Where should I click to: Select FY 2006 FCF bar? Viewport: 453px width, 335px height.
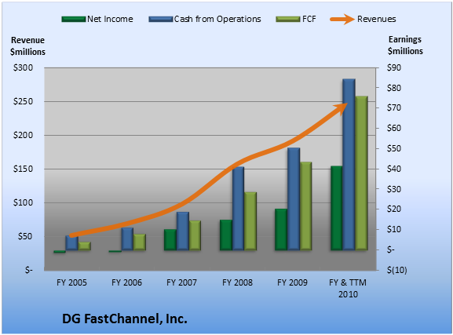click(140, 242)
